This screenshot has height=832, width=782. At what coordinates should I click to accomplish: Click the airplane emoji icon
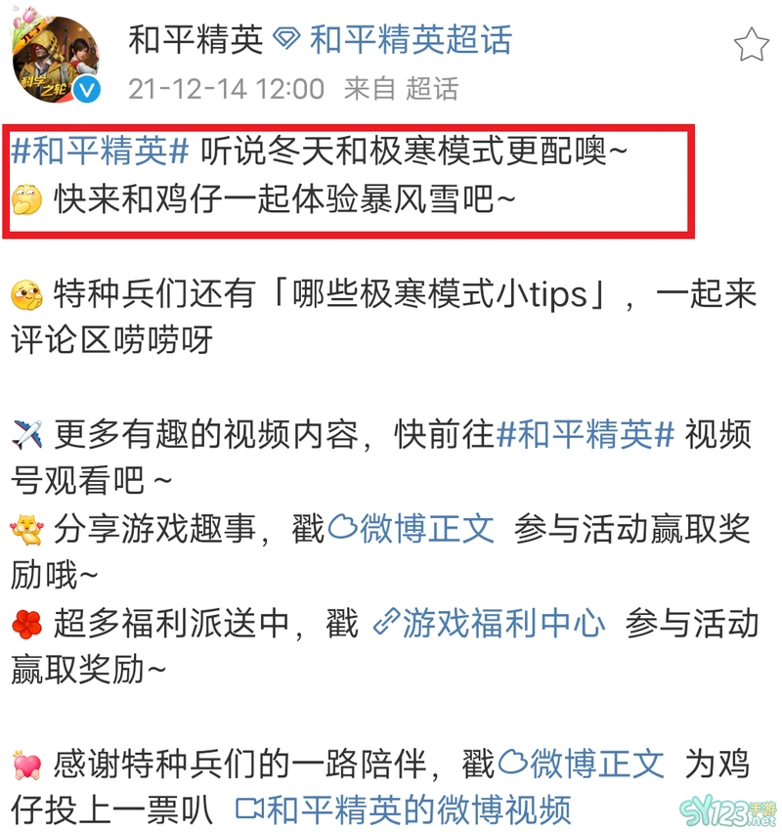coord(26,435)
